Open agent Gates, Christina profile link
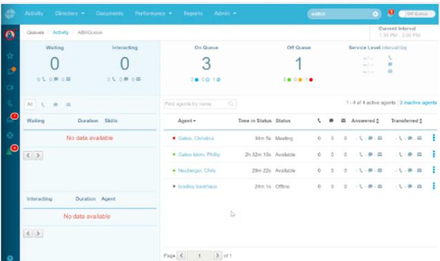This screenshot has height=261, width=440. click(x=196, y=138)
